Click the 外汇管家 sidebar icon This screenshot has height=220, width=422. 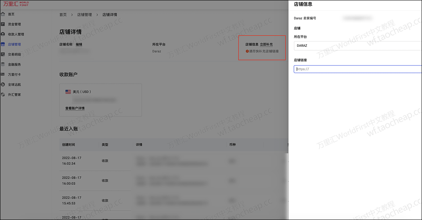click(3, 94)
